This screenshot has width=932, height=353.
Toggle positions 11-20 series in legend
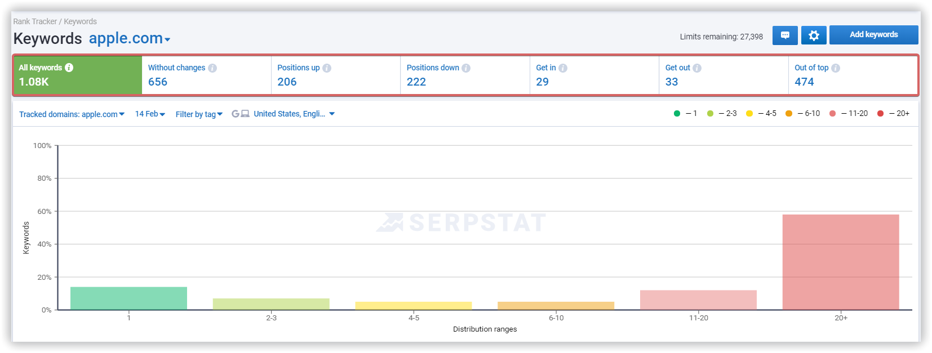pyautogui.click(x=849, y=113)
